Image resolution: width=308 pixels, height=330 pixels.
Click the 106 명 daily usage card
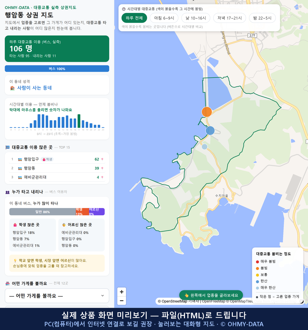57,49
